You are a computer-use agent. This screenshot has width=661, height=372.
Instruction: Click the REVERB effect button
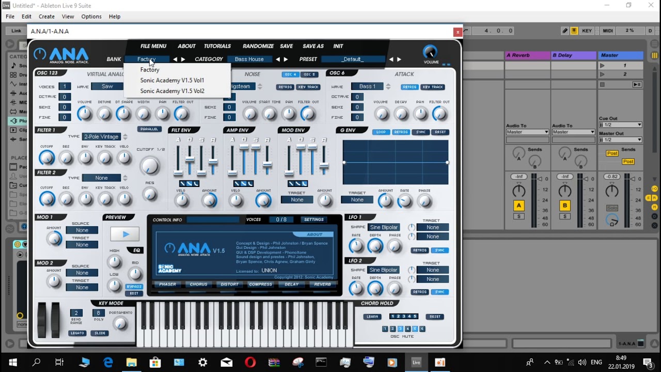[x=322, y=285]
